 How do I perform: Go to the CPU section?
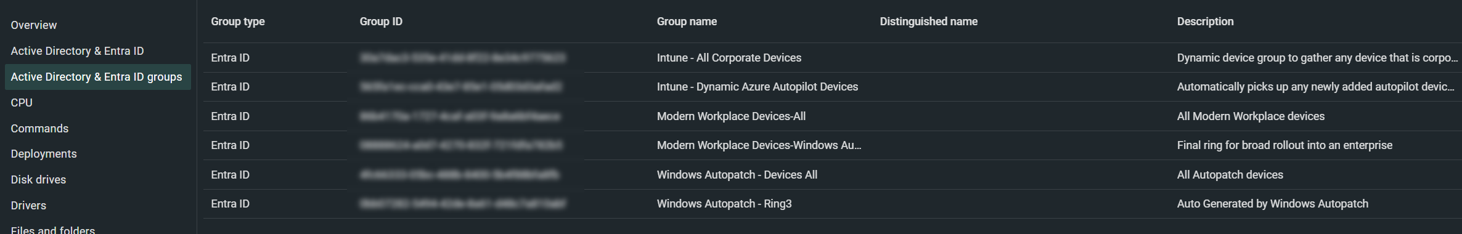click(x=22, y=103)
